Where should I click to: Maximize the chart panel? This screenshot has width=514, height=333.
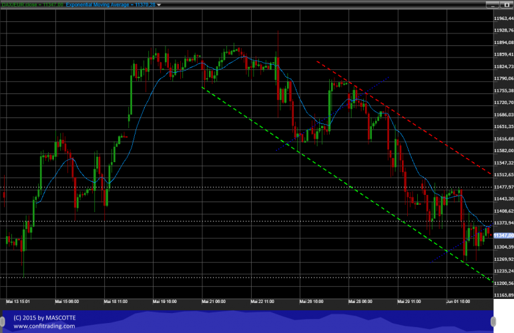point(507,5)
